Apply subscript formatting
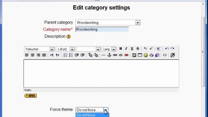208x117 pixels. tap(145, 49)
